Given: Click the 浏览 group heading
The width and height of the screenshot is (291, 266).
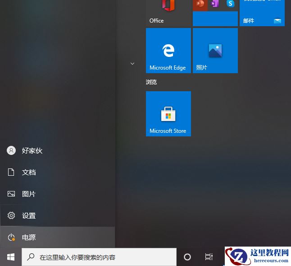Looking at the screenshot, I should [x=151, y=82].
